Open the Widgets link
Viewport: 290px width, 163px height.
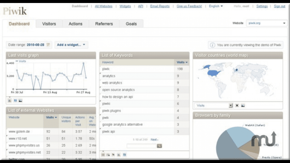125,6
